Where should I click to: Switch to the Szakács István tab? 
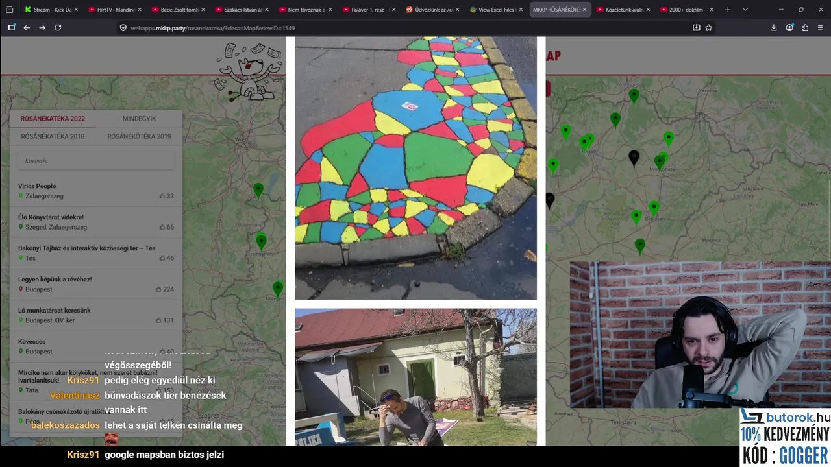point(241,10)
